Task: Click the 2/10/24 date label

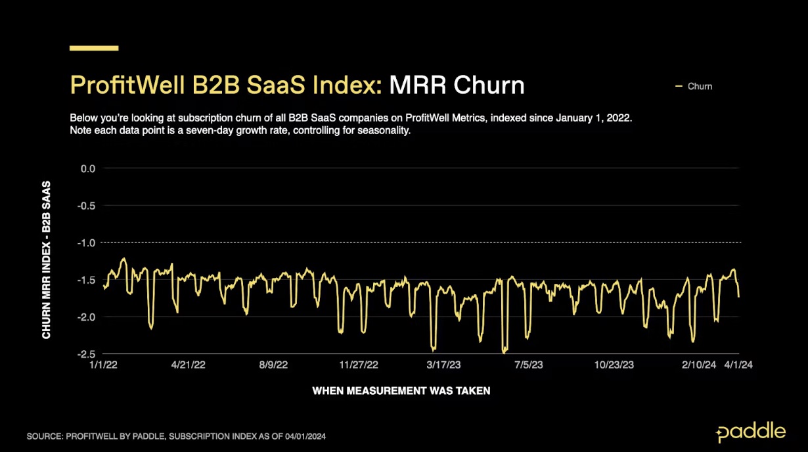Action: coord(699,365)
